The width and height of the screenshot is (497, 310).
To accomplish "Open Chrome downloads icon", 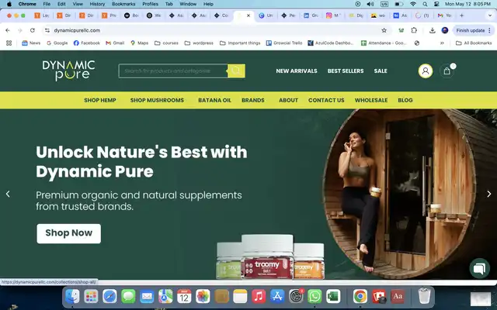I will click(x=432, y=30).
